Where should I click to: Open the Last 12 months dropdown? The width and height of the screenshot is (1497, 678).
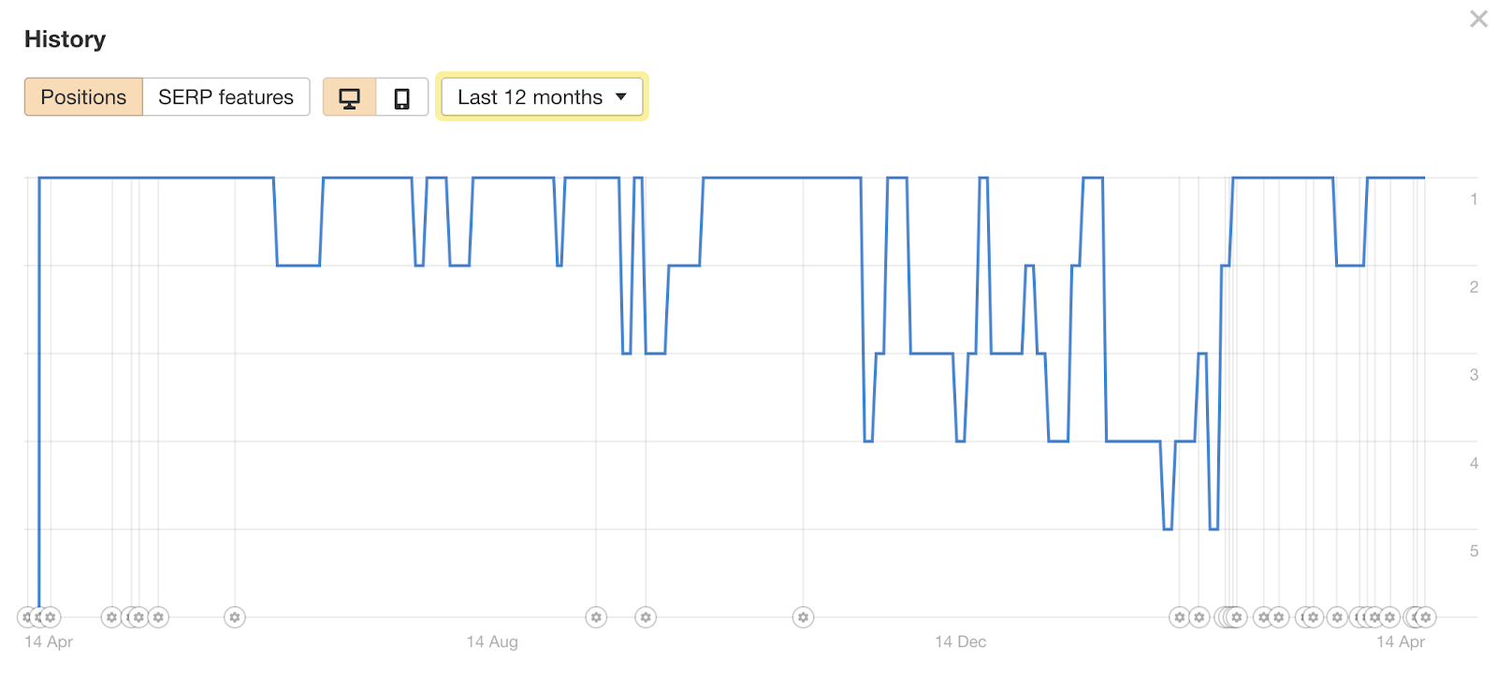point(541,96)
